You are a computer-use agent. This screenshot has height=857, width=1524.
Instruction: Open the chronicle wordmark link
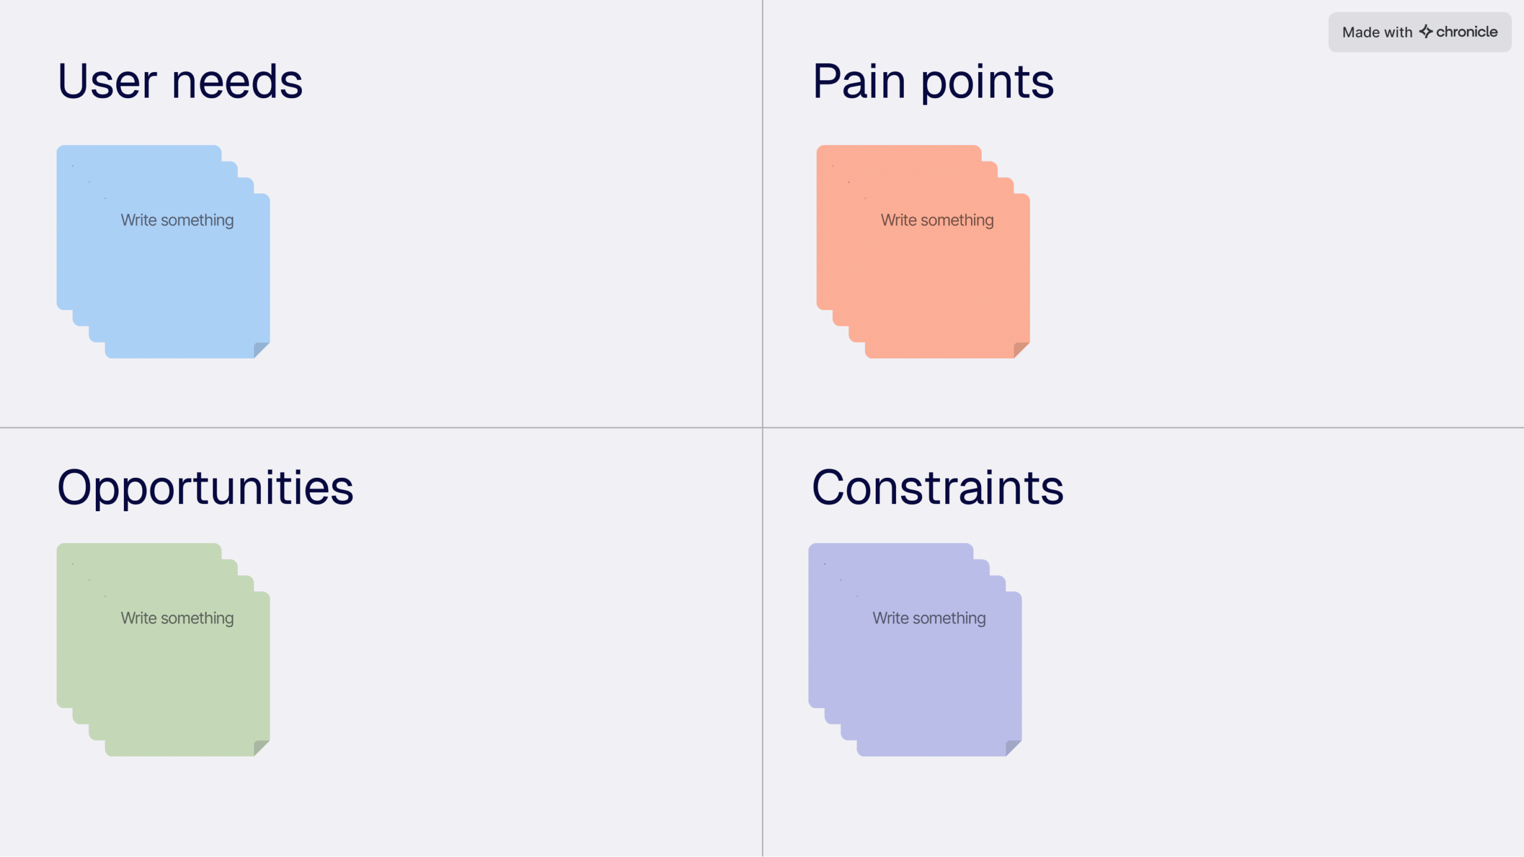pyautogui.click(x=1466, y=32)
